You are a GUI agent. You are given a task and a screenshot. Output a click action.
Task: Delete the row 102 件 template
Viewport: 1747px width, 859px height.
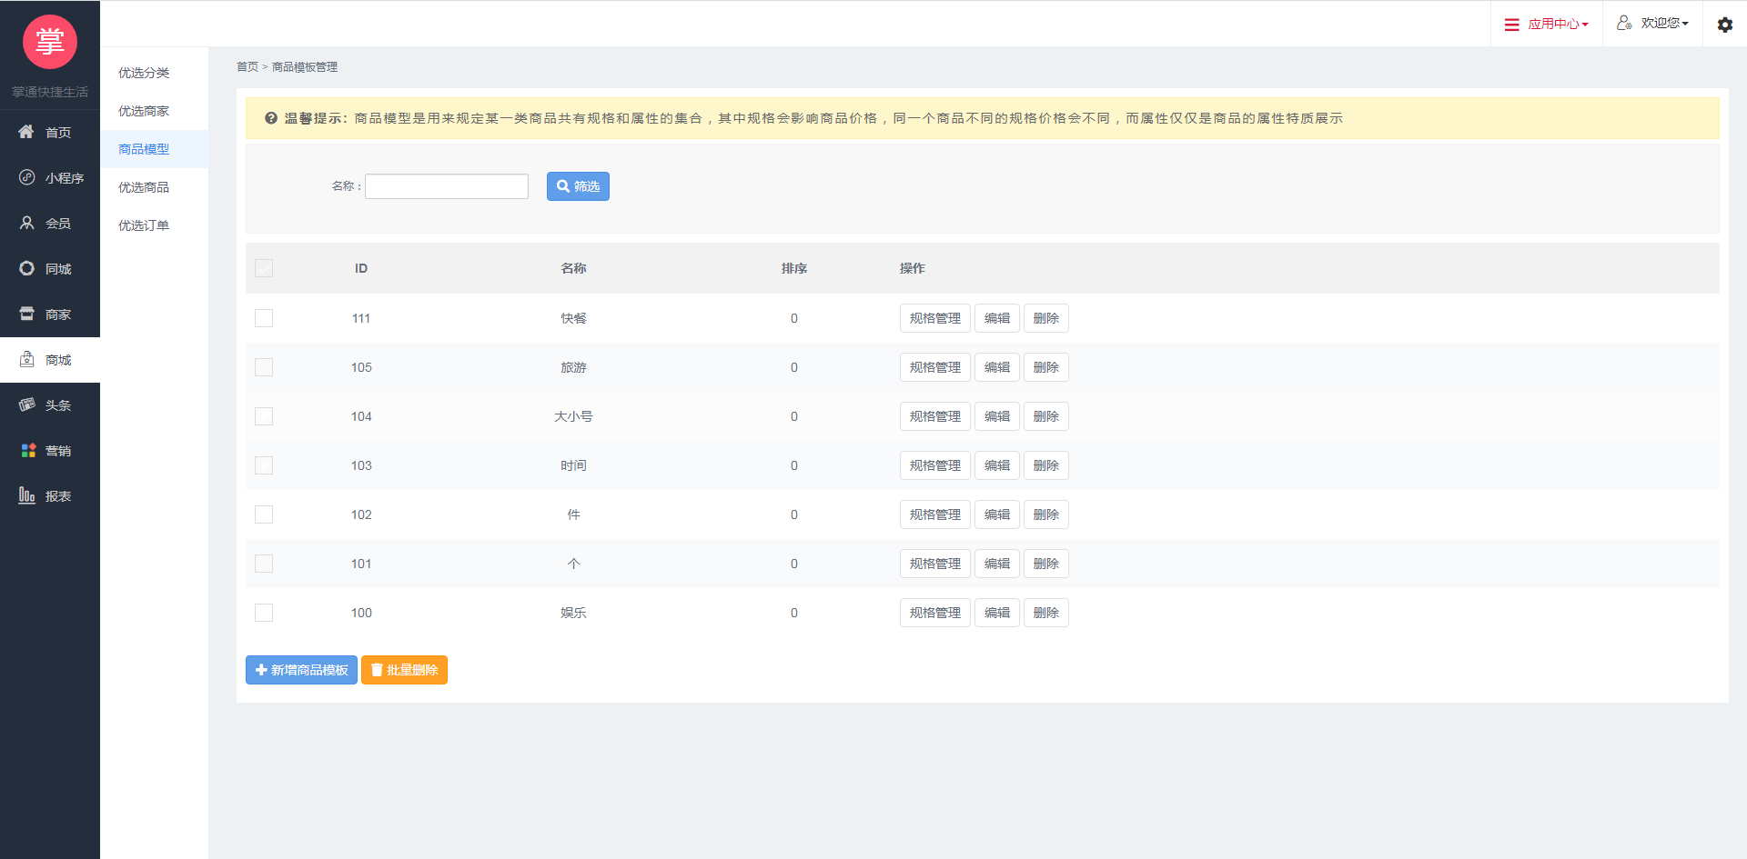click(1045, 514)
